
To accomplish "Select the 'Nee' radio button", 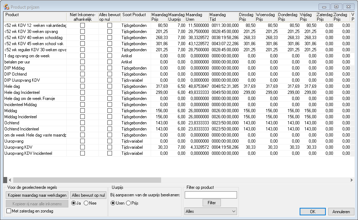I will click(86, 203).
